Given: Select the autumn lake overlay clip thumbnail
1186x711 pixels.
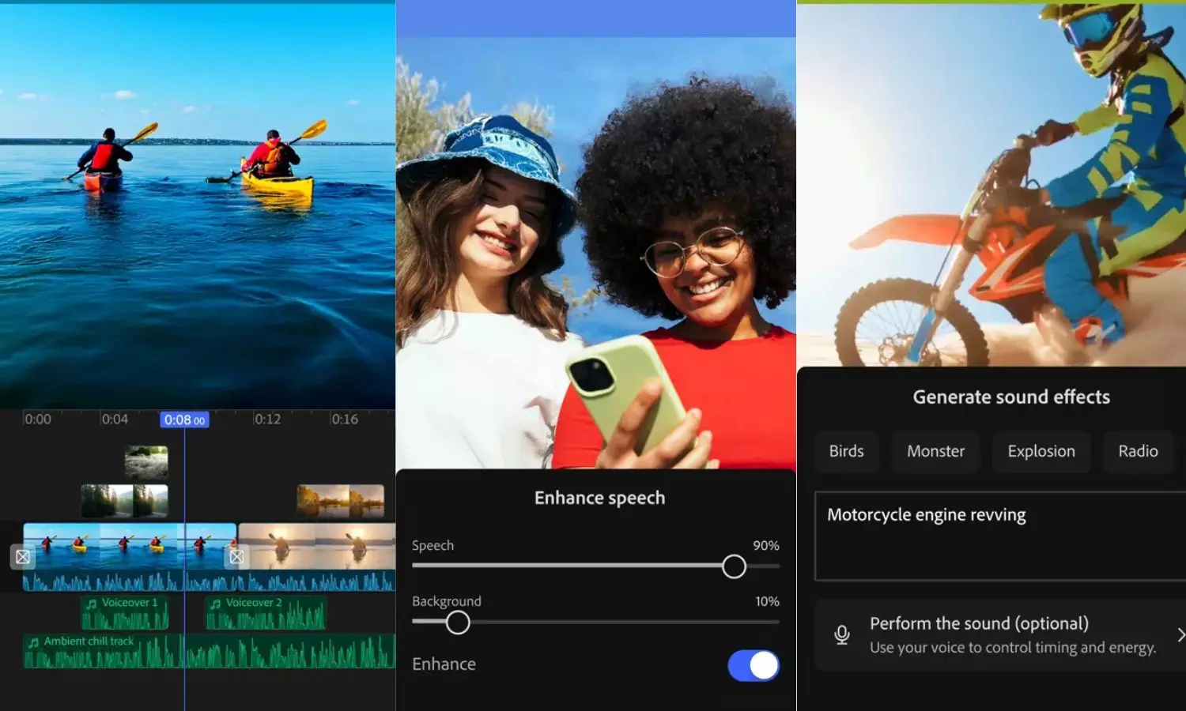Looking at the screenshot, I should pos(340,501).
